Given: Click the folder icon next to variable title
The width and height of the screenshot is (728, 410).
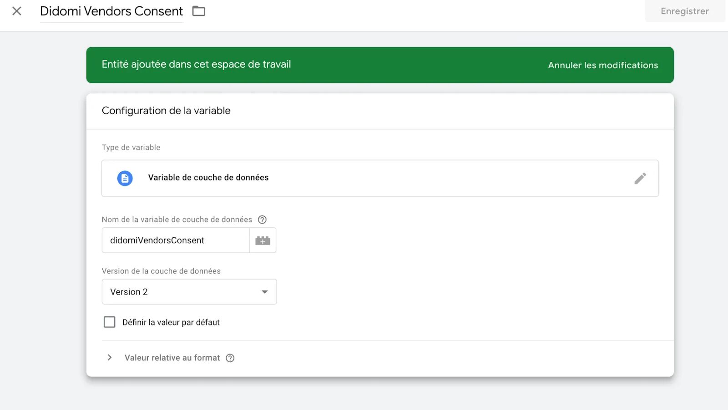Looking at the screenshot, I should coord(199,11).
